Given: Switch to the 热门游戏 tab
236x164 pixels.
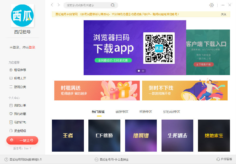Looking at the screenshot, I should point(98,112).
